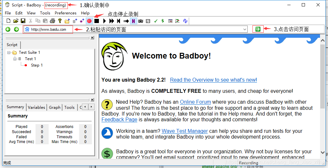Open 'Read the Overview to see what's new!' link

213,80
